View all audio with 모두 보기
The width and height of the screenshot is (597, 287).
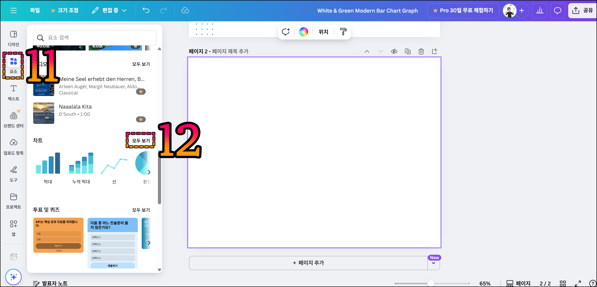pos(141,64)
